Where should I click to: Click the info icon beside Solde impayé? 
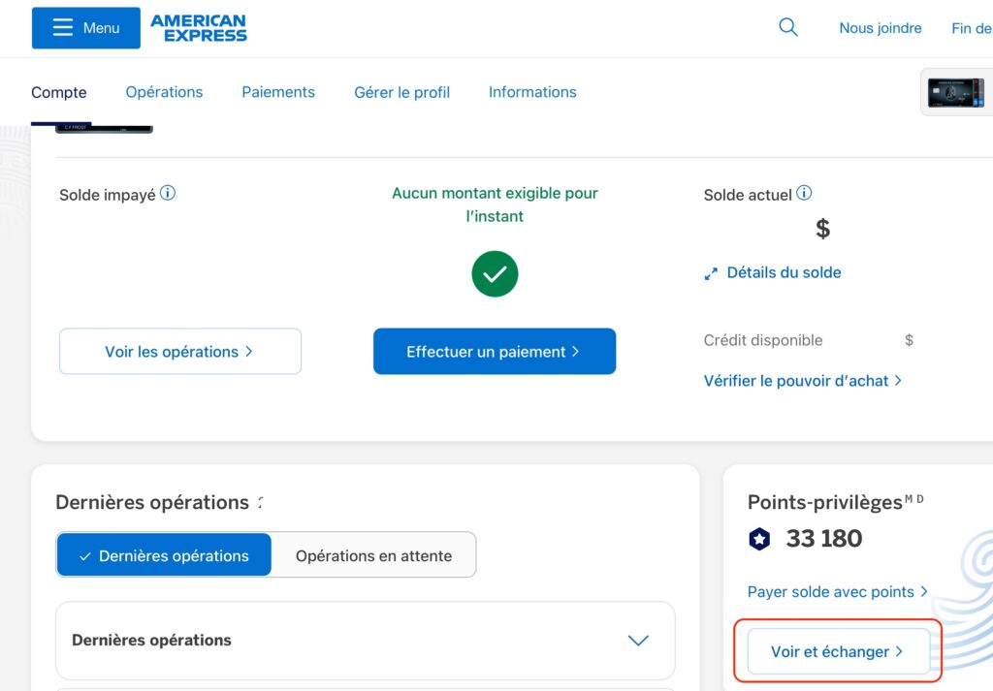pos(167,193)
